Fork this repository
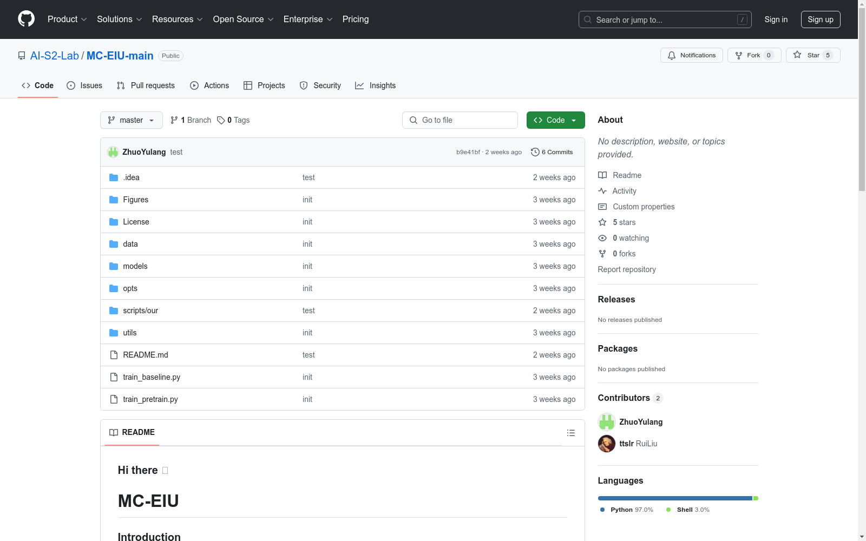866x541 pixels. coord(755,55)
